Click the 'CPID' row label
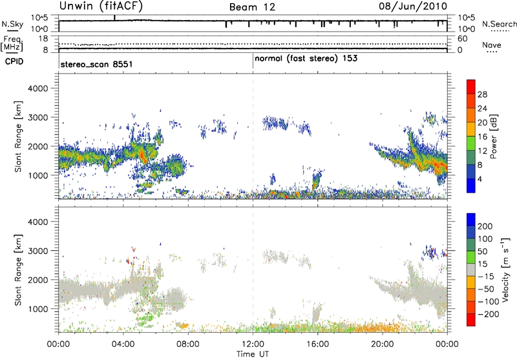The width and height of the screenshot is (517, 358). click(x=14, y=61)
